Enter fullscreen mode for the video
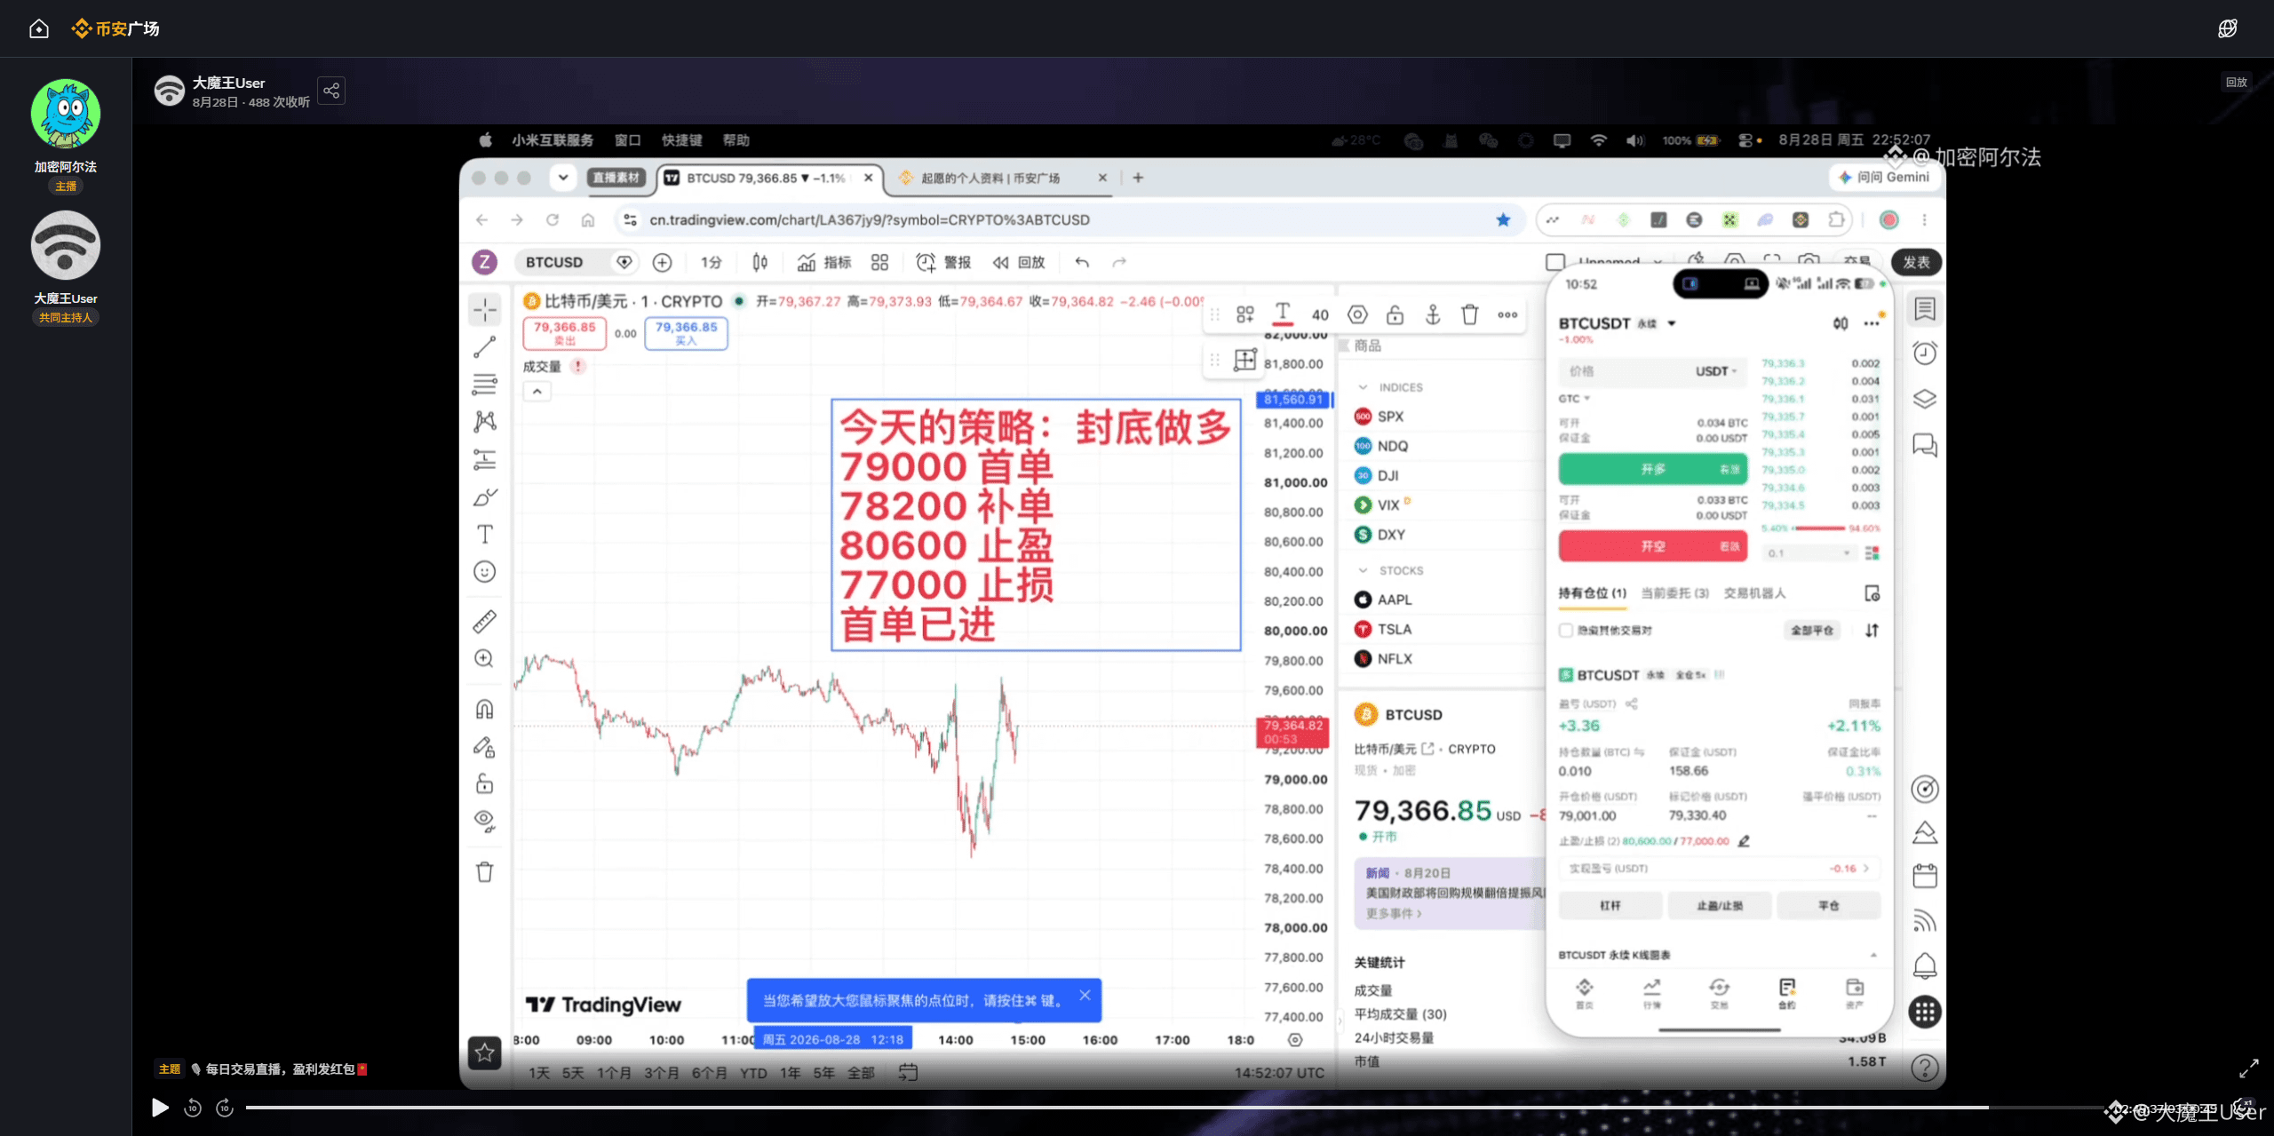Image resolution: width=2274 pixels, height=1136 pixels. point(2249,1068)
